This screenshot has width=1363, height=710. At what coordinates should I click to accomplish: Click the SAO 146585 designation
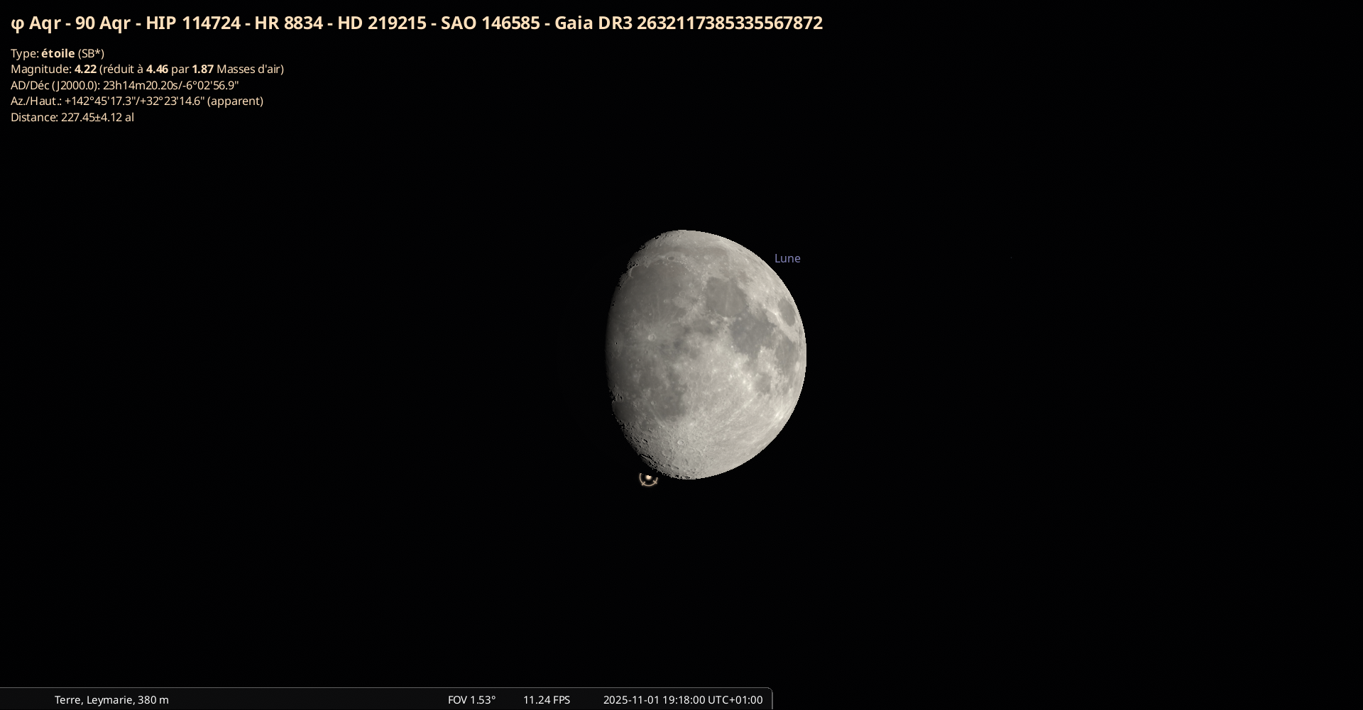[490, 23]
